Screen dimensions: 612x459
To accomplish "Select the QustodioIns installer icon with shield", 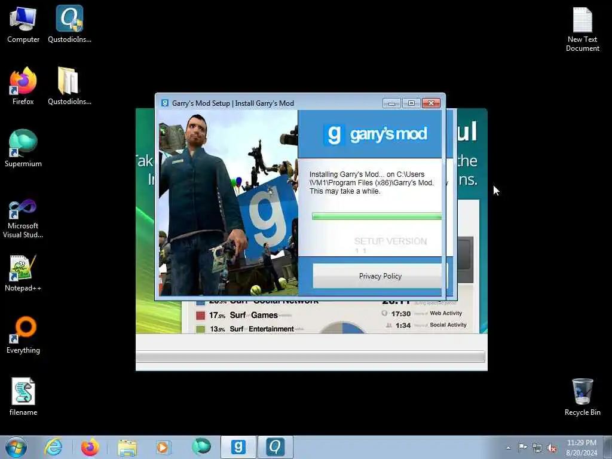I will click(x=69, y=24).
